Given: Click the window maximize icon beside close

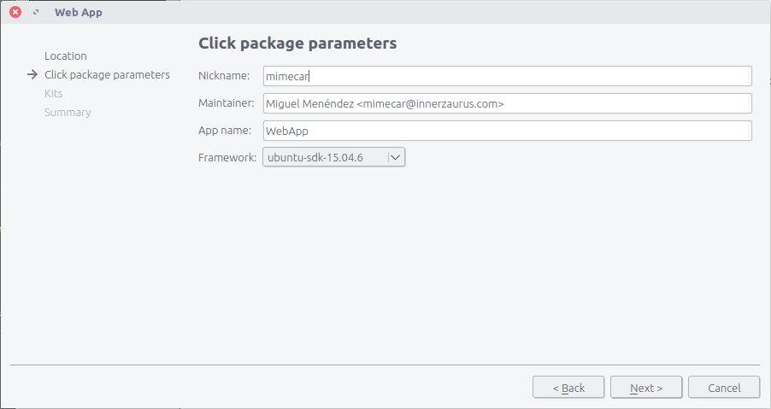Looking at the screenshot, I should coord(36,12).
